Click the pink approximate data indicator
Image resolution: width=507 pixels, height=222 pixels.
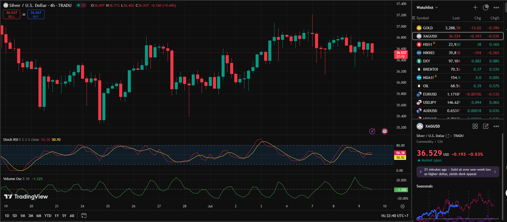pos(84,5)
